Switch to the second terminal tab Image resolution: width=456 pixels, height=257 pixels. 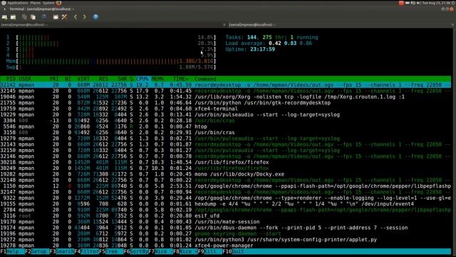point(341,25)
